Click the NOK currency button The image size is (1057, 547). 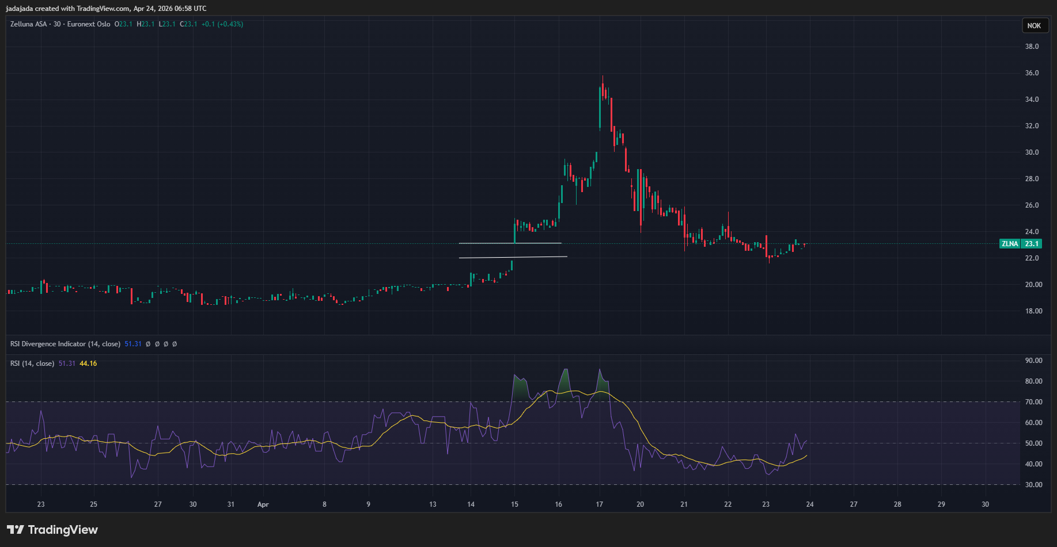(1034, 26)
